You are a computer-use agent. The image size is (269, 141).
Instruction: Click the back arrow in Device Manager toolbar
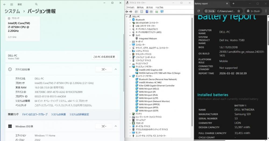127,12
